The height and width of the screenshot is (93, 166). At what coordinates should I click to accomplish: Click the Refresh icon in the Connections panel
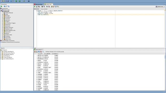pyautogui.click(x=5, y=6)
